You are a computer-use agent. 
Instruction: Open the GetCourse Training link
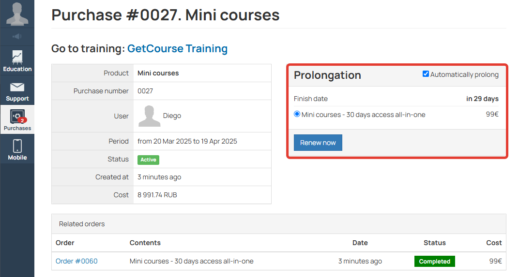click(177, 49)
